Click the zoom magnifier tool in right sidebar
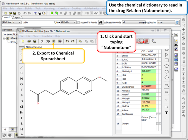The image size is (188, 140). pos(184,34)
